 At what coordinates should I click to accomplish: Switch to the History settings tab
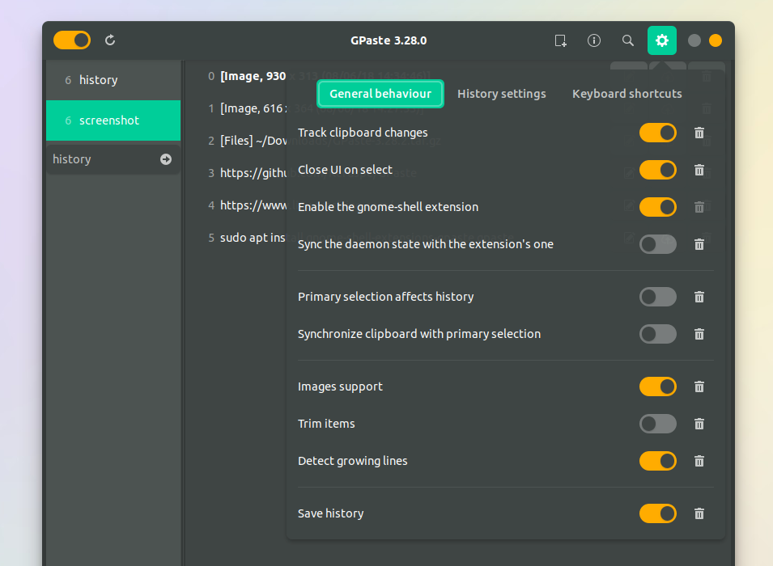pos(502,94)
